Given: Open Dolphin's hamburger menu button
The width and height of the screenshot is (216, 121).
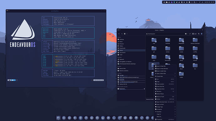Looking at the screenshot, I should pos(202,34).
